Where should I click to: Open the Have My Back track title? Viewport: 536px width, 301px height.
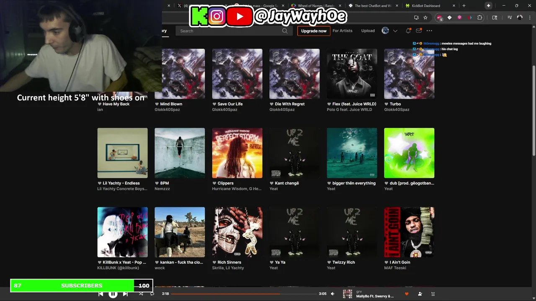click(x=116, y=104)
